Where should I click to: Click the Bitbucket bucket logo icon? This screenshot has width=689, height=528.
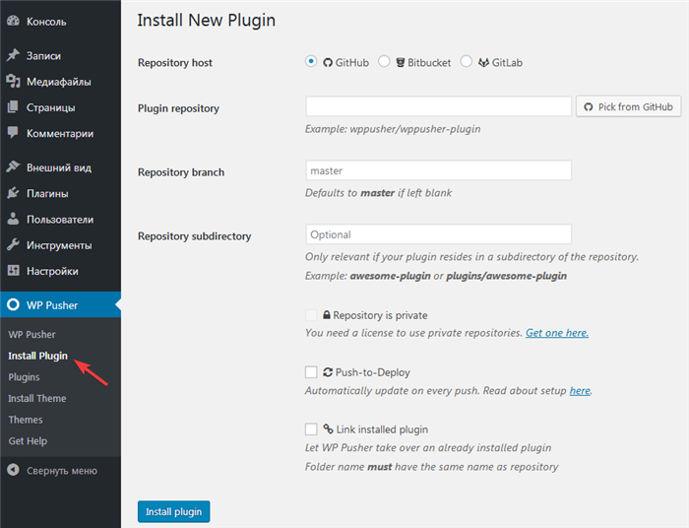click(401, 63)
